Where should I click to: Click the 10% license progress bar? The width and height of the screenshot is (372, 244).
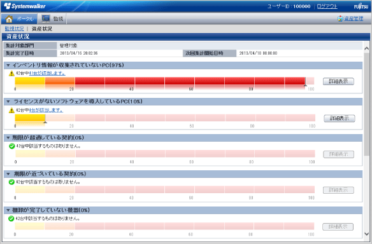point(165,118)
